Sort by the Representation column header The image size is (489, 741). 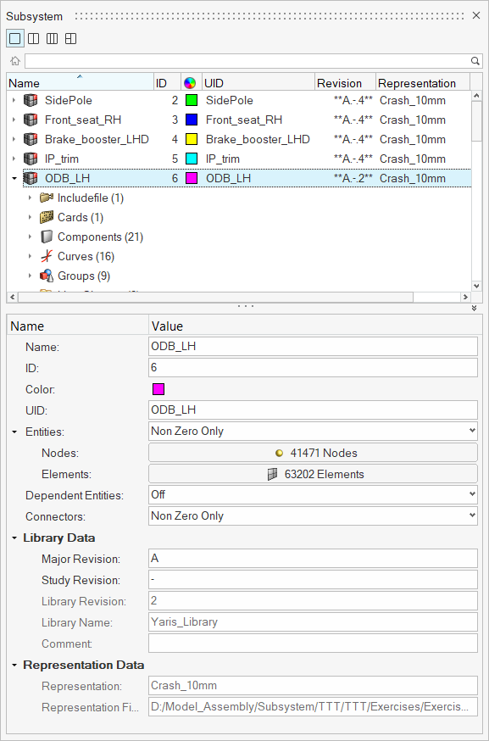(x=423, y=83)
